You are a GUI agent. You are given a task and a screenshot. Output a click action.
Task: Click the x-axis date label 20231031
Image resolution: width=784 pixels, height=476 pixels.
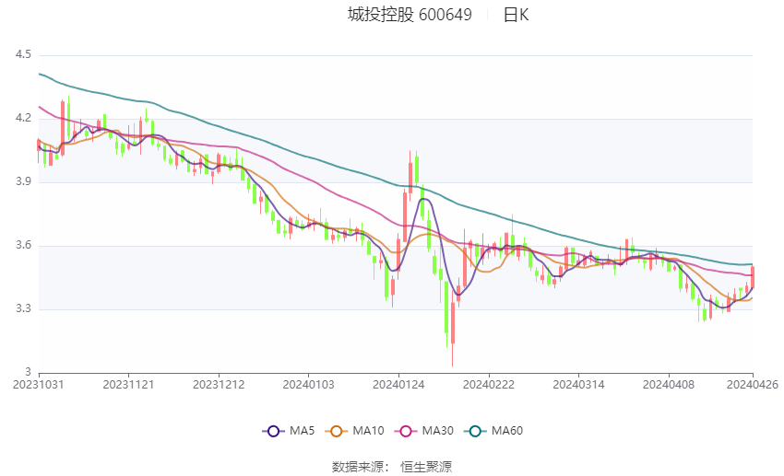pos(39,385)
